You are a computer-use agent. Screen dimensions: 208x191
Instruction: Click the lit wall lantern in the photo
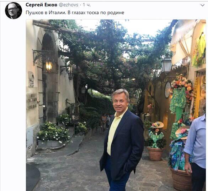[x=49, y=66]
